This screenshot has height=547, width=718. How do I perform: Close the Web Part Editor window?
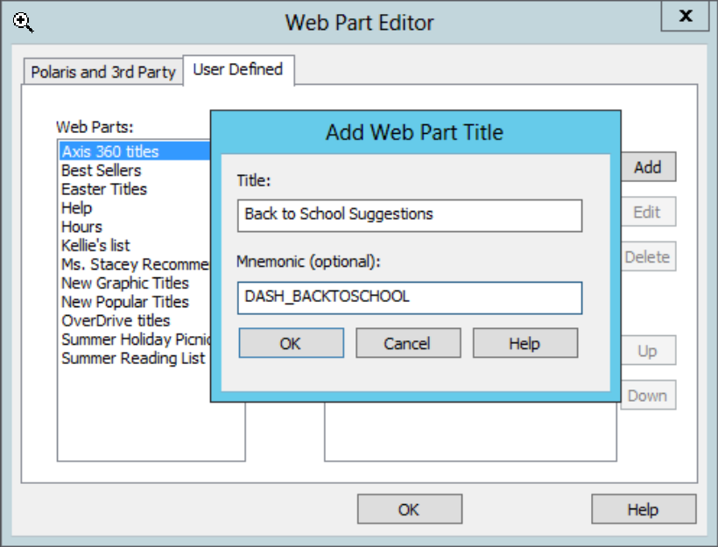[x=686, y=16]
